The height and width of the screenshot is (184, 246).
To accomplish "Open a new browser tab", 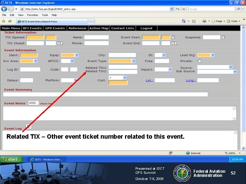I will click(91, 21).
